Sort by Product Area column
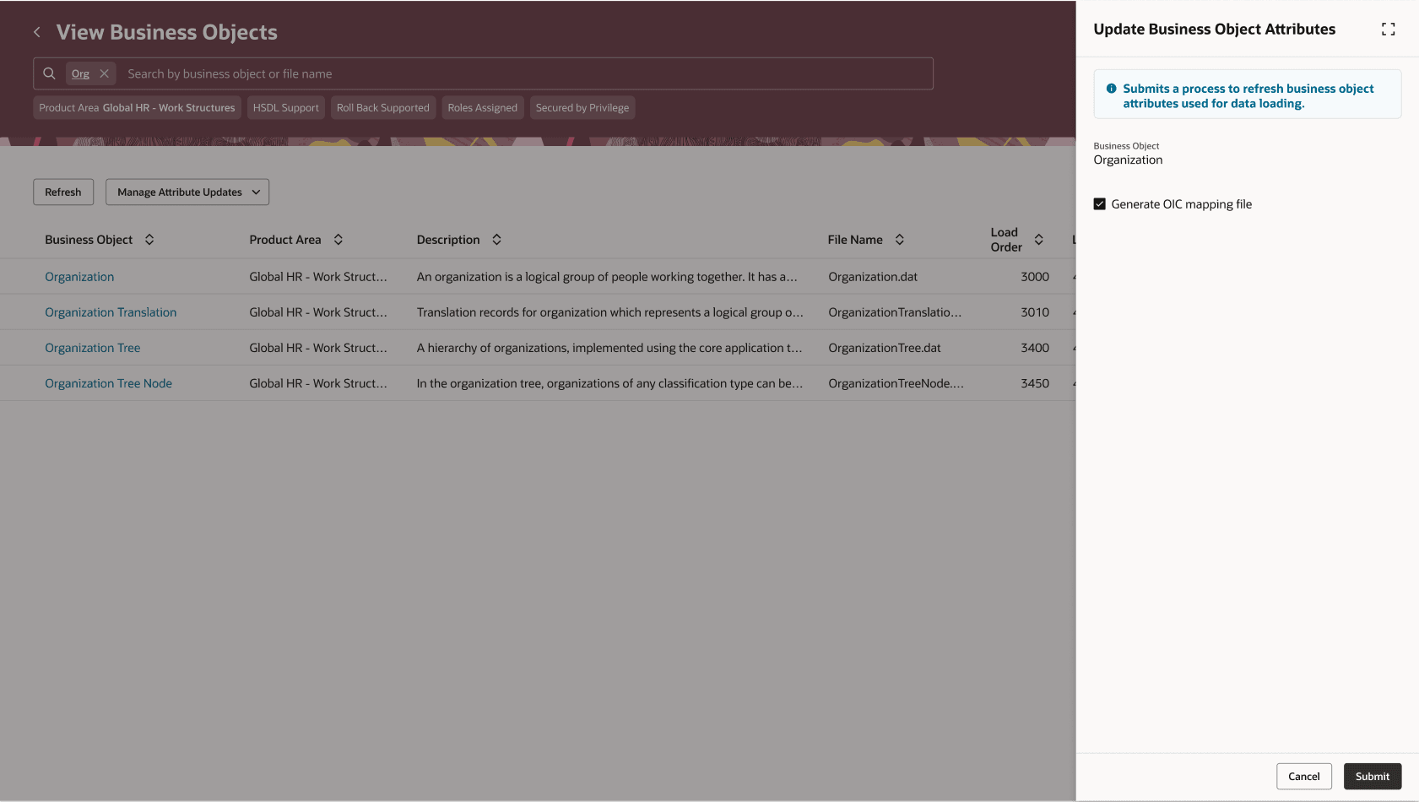The image size is (1419, 802). point(339,240)
